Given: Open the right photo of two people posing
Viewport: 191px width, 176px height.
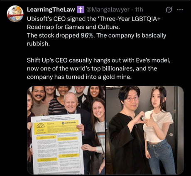Looking at the screenshot, I should point(145,130).
